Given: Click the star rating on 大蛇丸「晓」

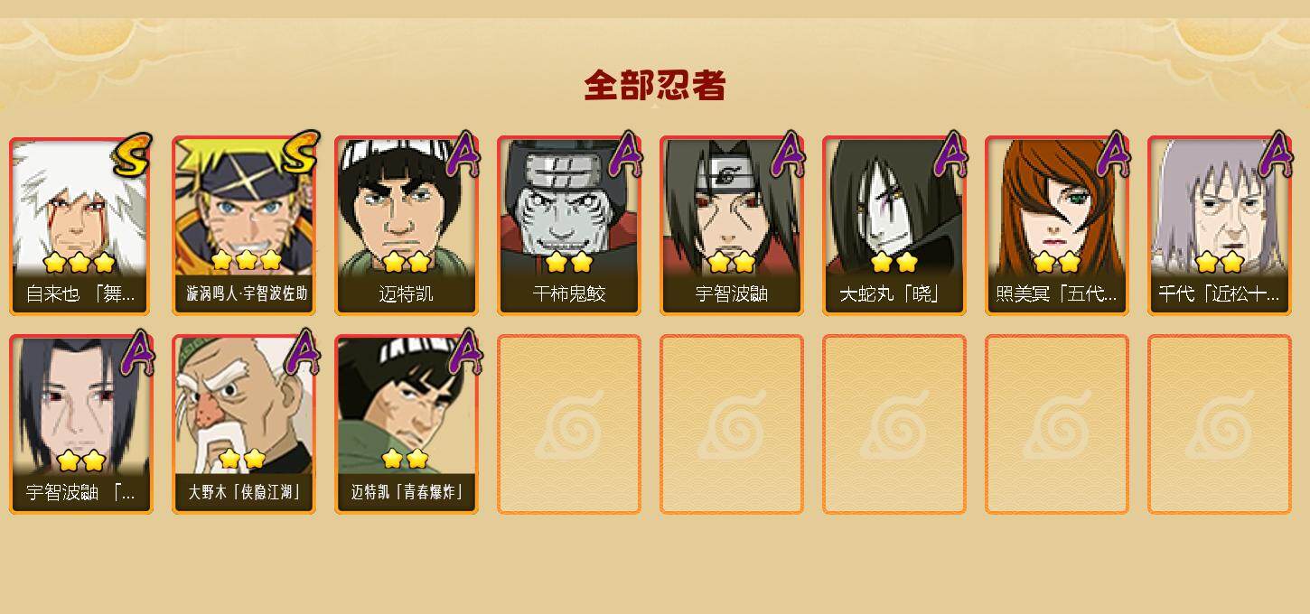Looking at the screenshot, I should [x=894, y=262].
